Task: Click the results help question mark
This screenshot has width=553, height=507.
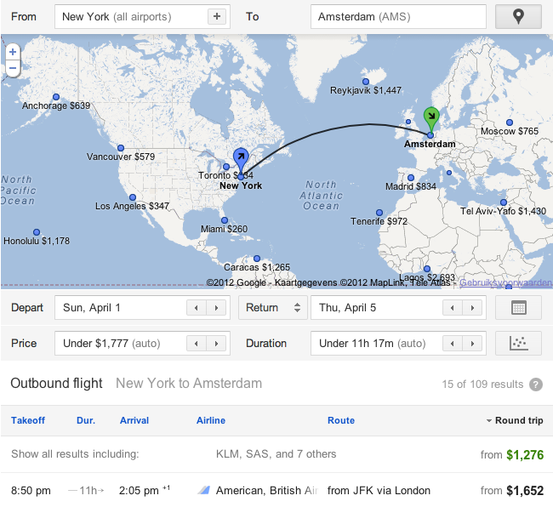Action: [536, 385]
